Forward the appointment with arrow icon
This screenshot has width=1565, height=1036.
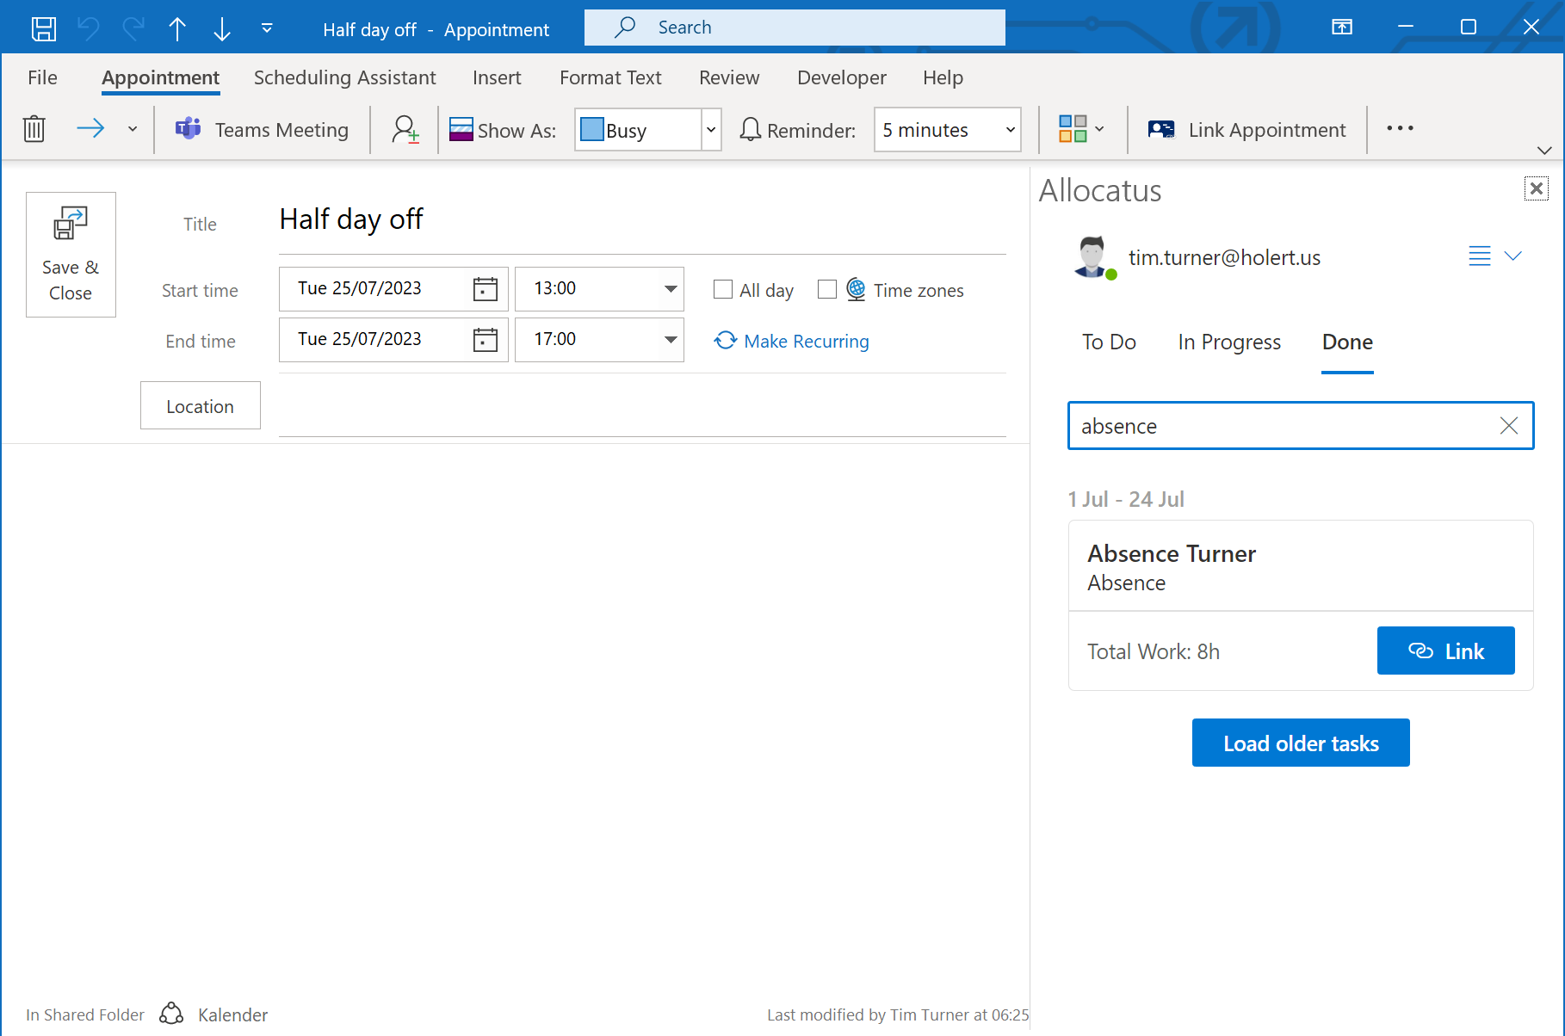(90, 129)
